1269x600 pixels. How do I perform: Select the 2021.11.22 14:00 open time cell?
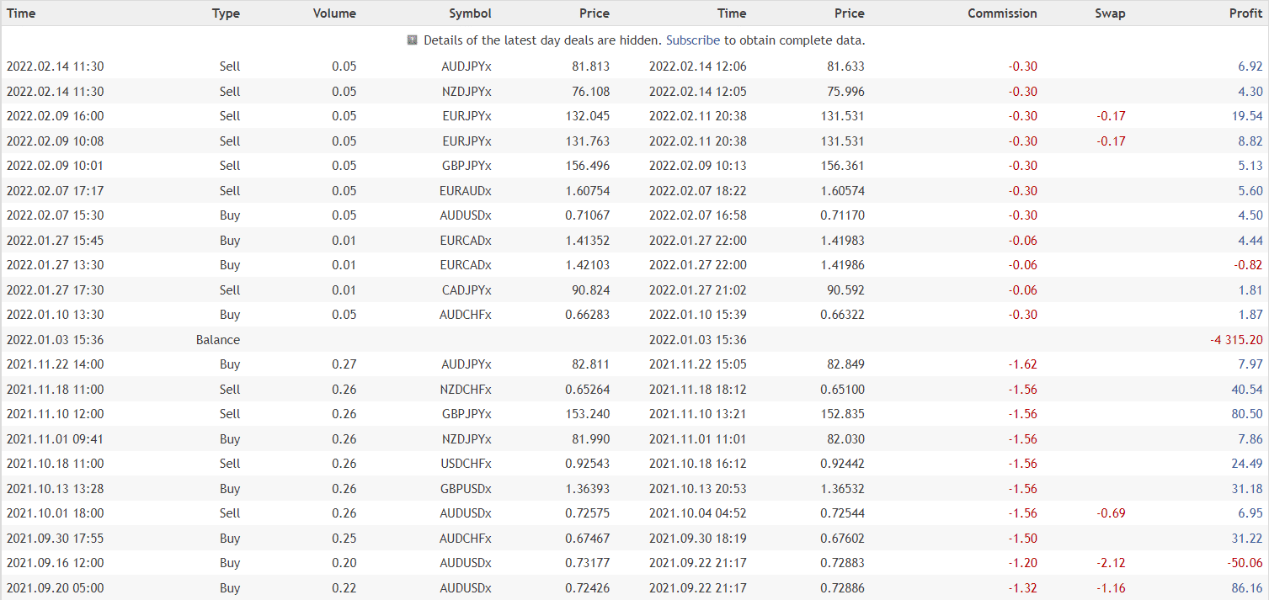point(55,364)
